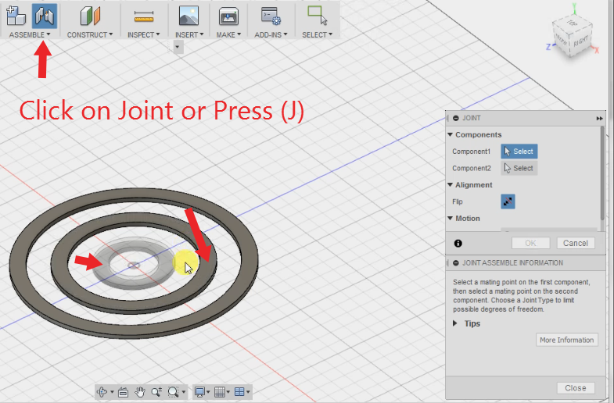Click the Viewports layout icon
Image resolution: width=614 pixels, height=403 pixels.
coord(239,391)
